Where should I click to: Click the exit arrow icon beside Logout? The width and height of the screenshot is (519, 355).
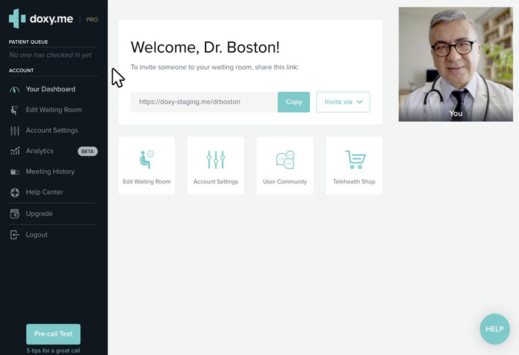(x=15, y=235)
